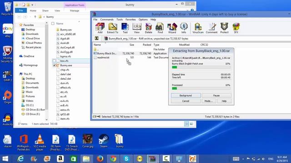The image size is (291, 163).
Task: Click Explorer Up arrow navigation button
Action: (x=35, y=17)
